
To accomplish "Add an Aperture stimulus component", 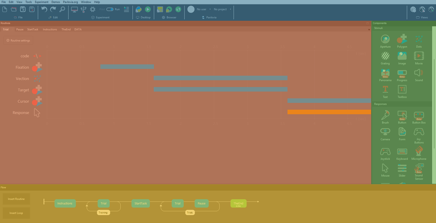I will tap(385, 41).
